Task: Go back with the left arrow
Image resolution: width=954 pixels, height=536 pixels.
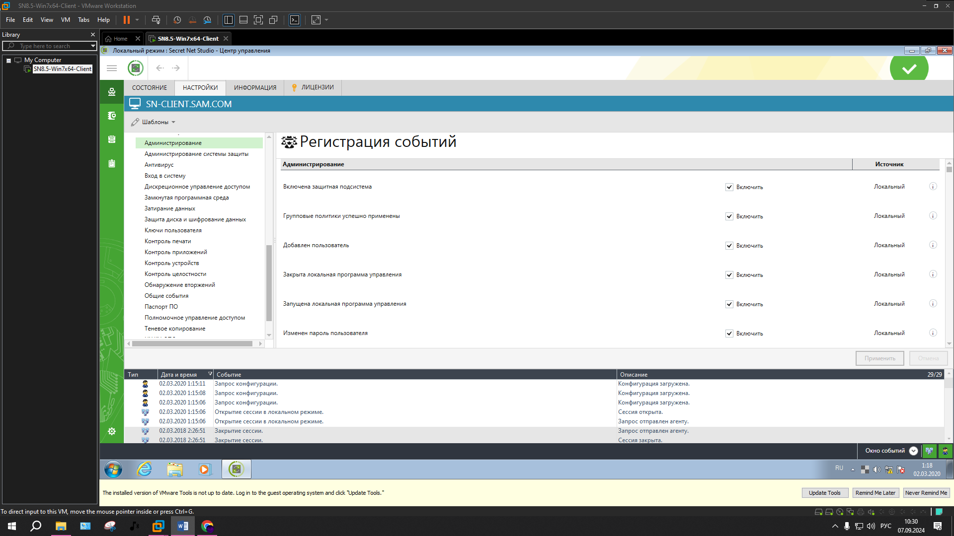Action: (159, 68)
